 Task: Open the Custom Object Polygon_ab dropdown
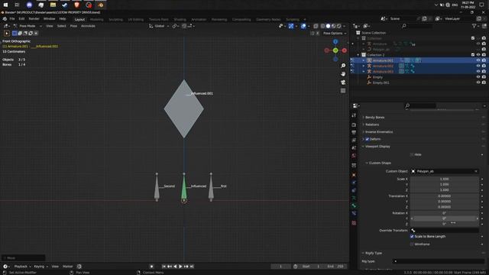(445, 171)
